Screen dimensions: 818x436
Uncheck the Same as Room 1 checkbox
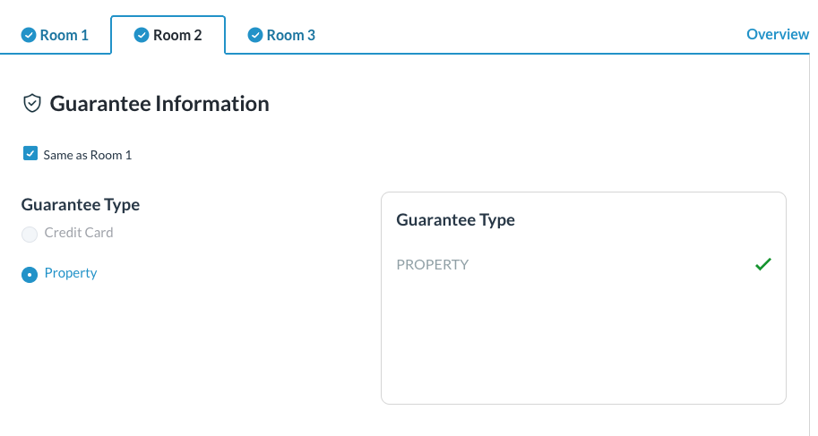(x=30, y=154)
